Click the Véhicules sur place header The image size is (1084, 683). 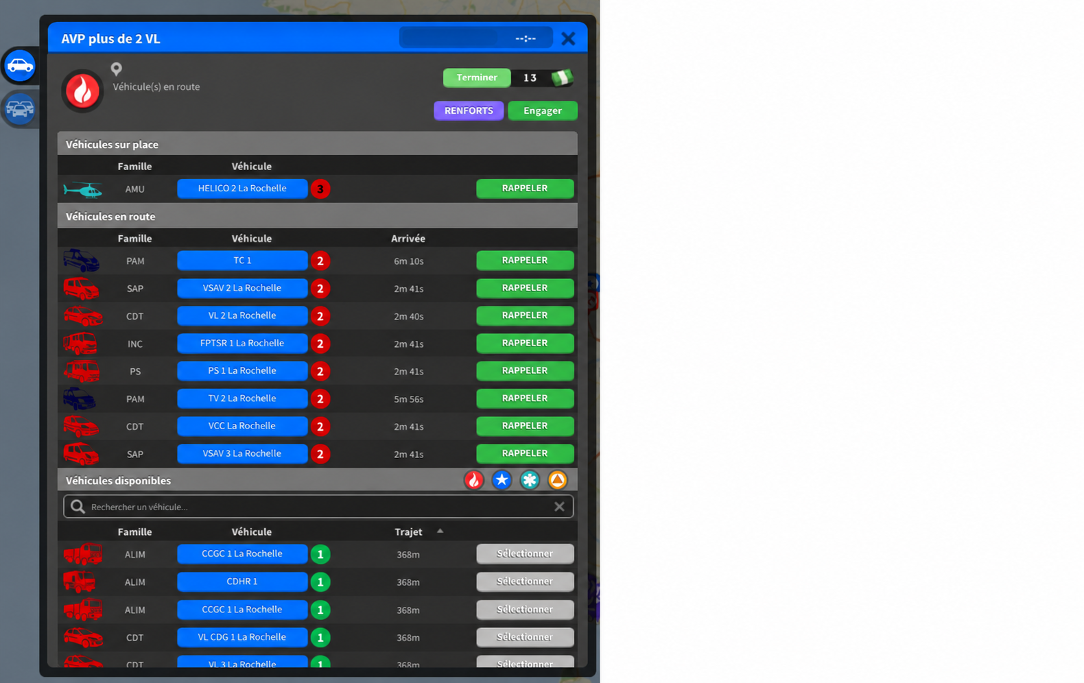318,144
